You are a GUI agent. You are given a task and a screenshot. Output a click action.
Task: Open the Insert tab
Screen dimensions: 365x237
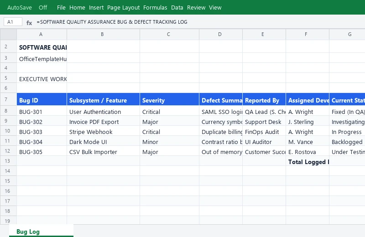(96, 7)
